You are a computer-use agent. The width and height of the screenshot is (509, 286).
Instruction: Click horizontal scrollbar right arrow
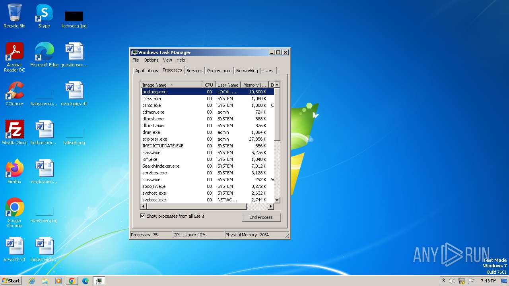[x=271, y=207]
